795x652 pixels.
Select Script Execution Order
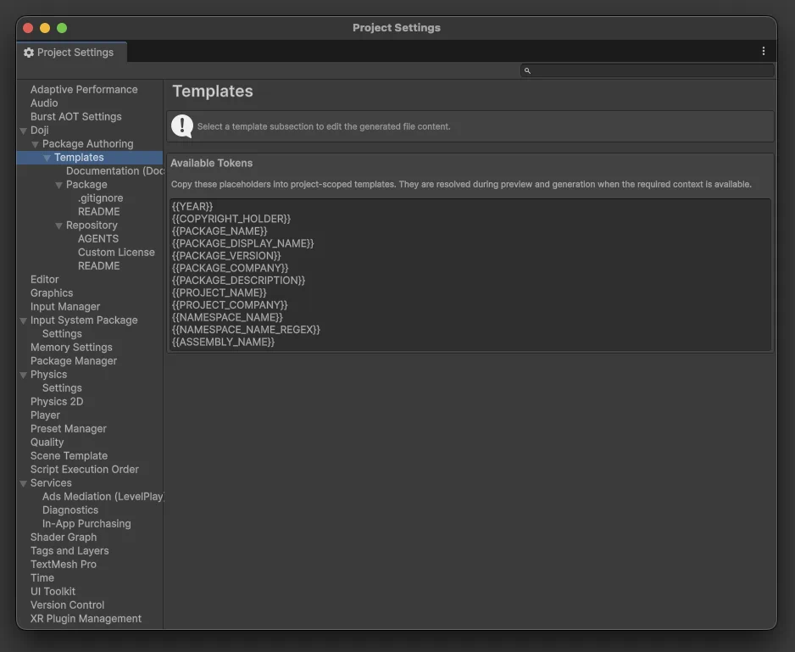click(x=85, y=470)
